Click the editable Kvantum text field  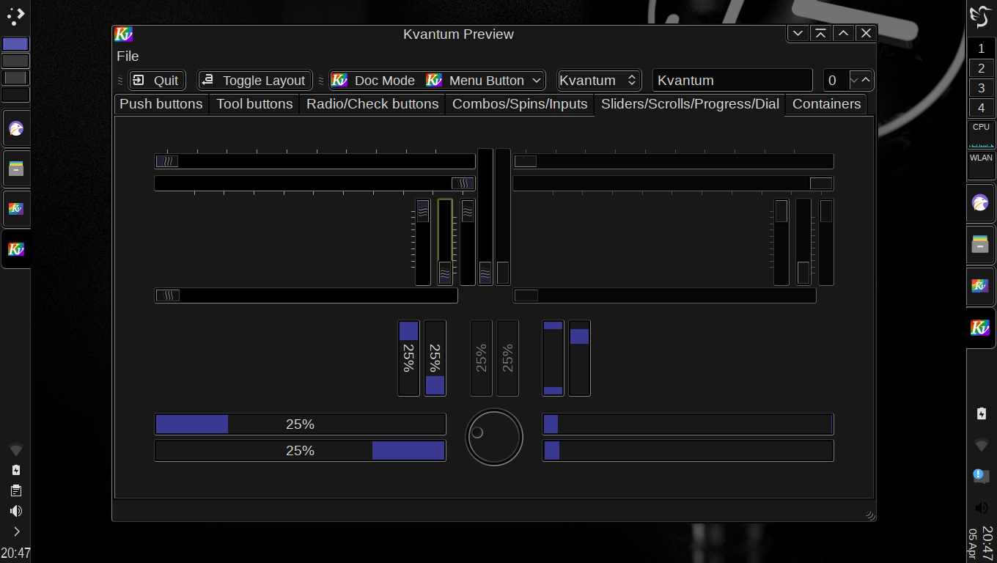pos(732,81)
